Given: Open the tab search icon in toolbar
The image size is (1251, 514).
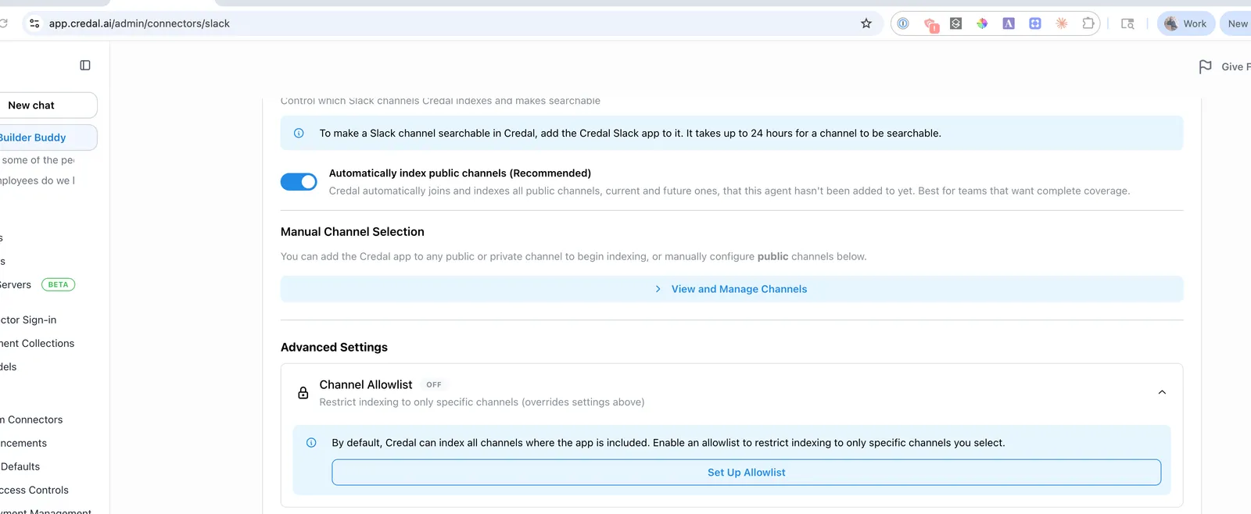Looking at the screenshot, I should 1127,23.
